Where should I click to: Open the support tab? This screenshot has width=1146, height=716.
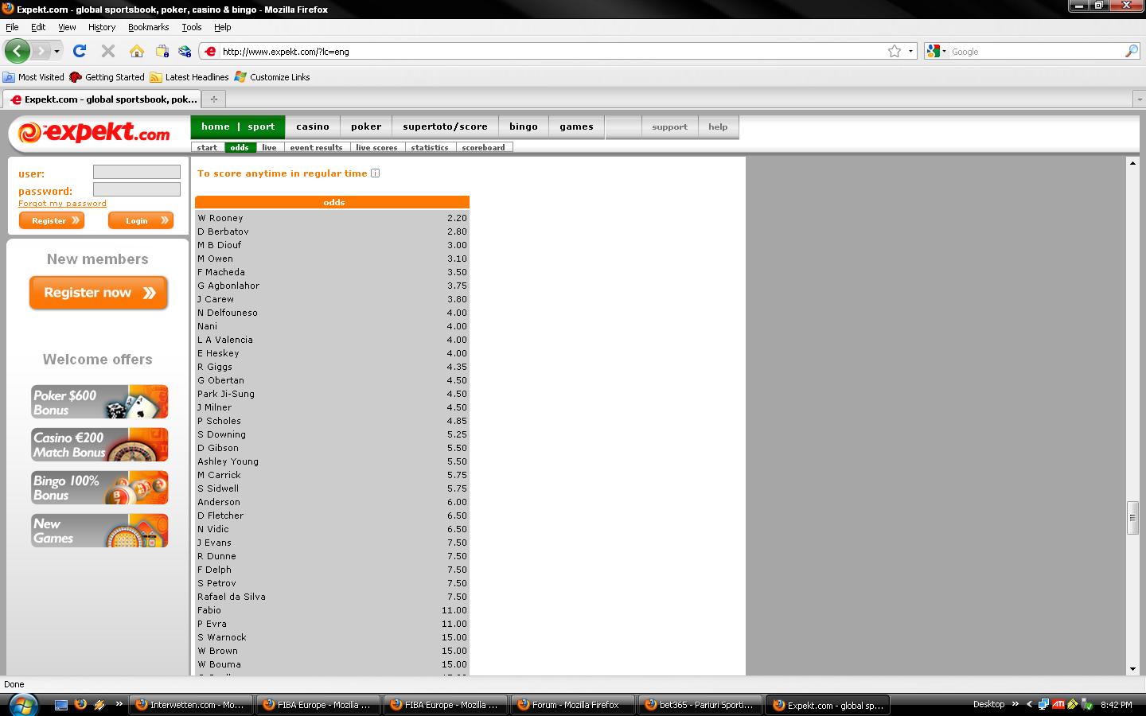(669, 126)
